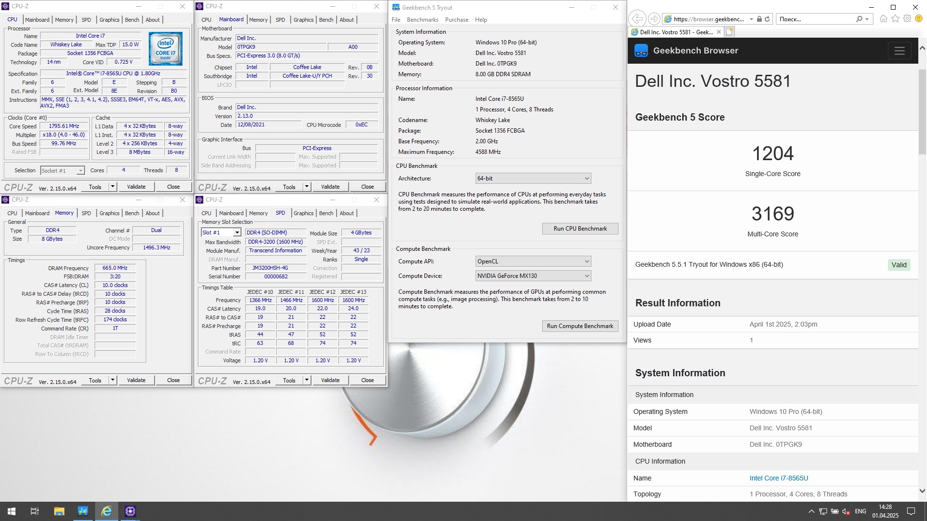Viewport: 927px width, 521px height.
Task: Open the browser home icon
Action: 883,19
